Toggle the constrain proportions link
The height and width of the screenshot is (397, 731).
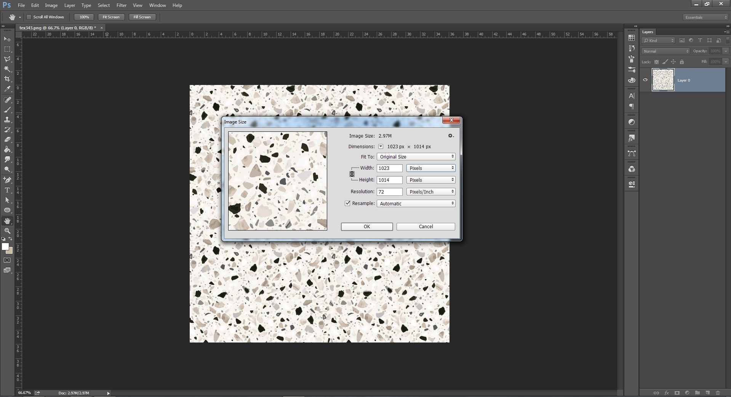coord(352,174)
